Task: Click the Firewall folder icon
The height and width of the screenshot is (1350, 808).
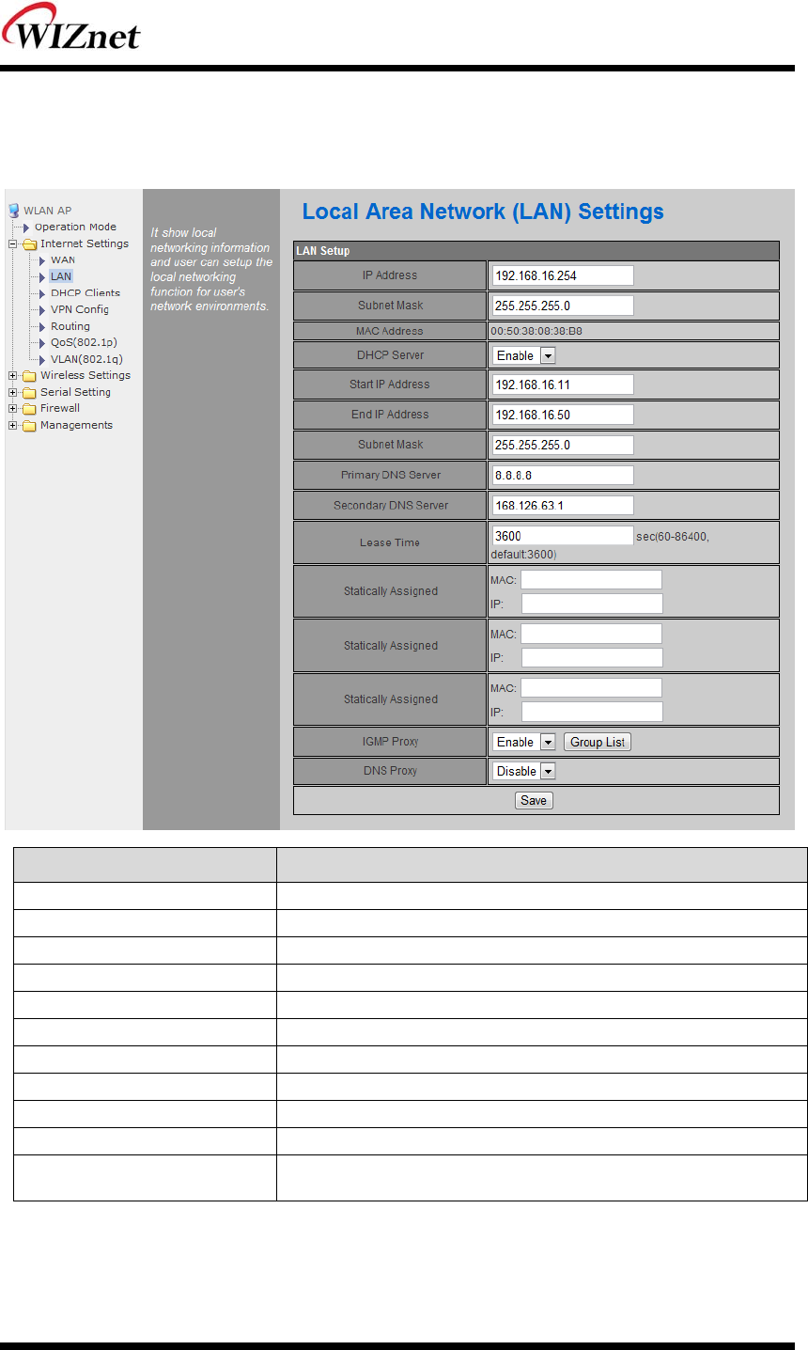Action: coord(30,409)
